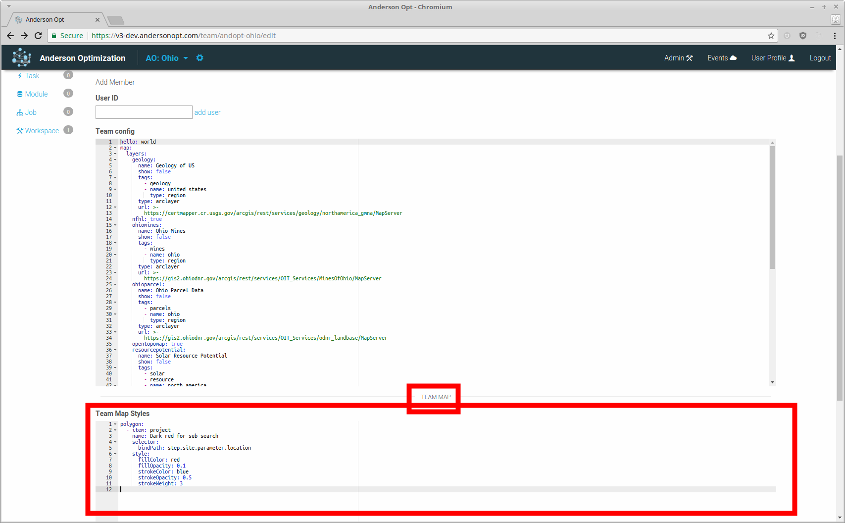845x523 pixels.
Task: Reload the page in browser
Action: pyautogui.click(x=38, y=36)
